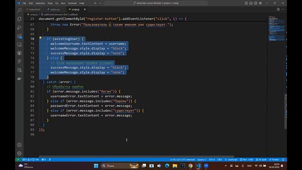Click the minimap code overview
Screen dimensions: 302x170
click(x=277, y=29)
